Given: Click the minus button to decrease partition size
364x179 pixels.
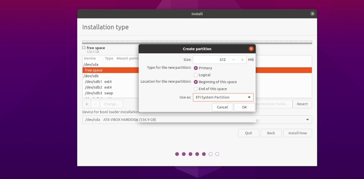Looking at the screenshot, I should coord(233,60).
